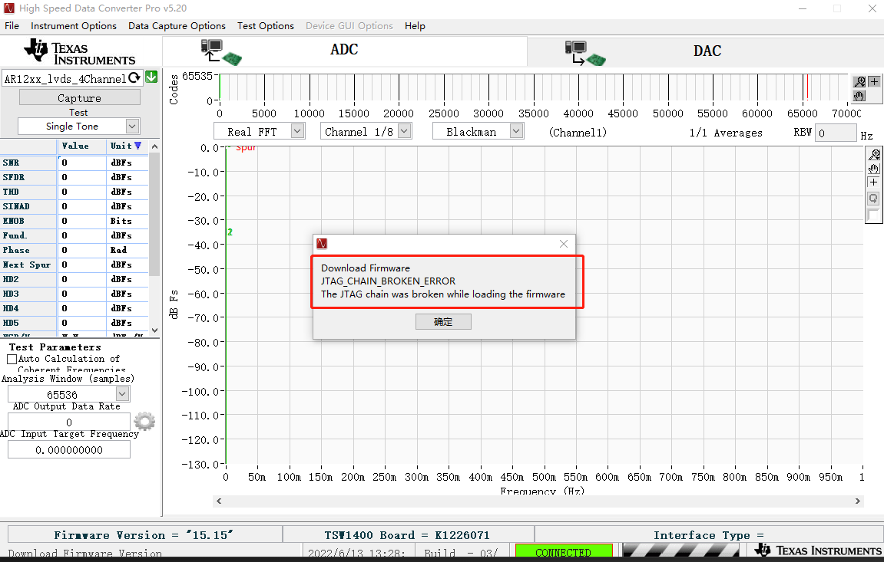Click the TSW1400 Board = K1226071 status text
Viewport: 884px width, 562px height.
[407, 535]
